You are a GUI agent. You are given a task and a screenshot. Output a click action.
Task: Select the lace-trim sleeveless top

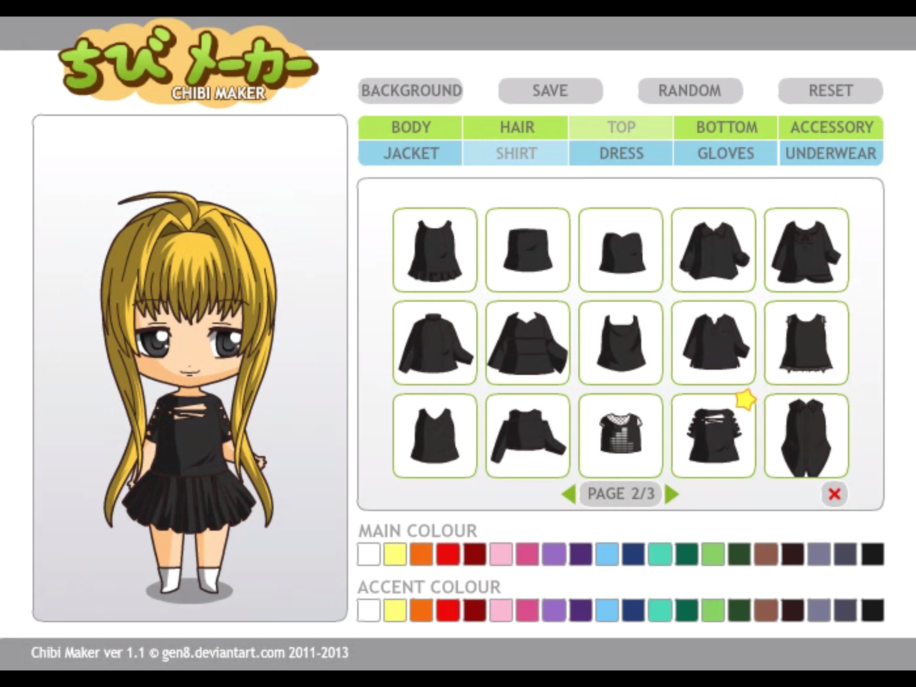(806, 343)
